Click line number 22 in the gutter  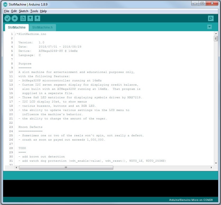[x=11, y=123]
